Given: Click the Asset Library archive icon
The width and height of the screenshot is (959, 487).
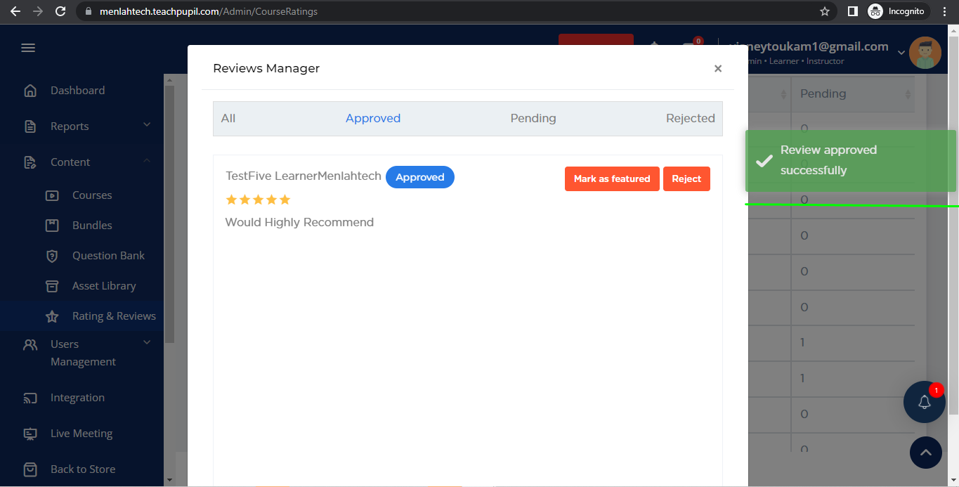Looking at the screenshot, I should click(52, 286).
